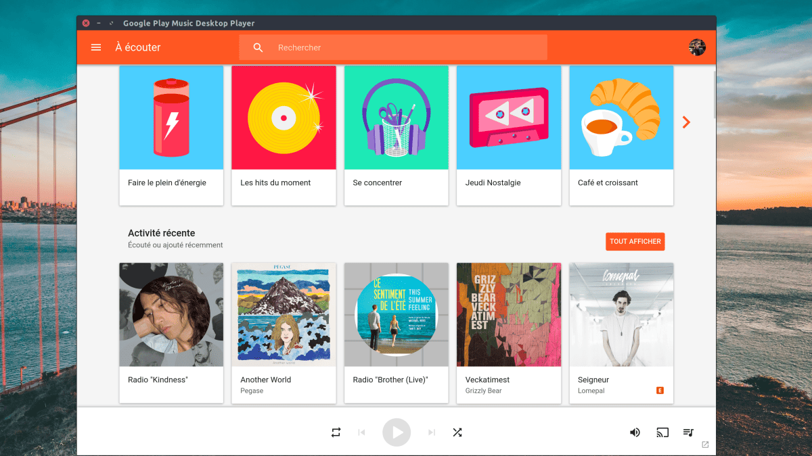The image size is (812, 456).
Task: Click the Another World title
Action: [265, 380]
